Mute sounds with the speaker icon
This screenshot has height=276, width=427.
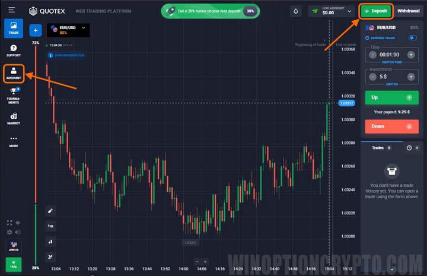17,232
